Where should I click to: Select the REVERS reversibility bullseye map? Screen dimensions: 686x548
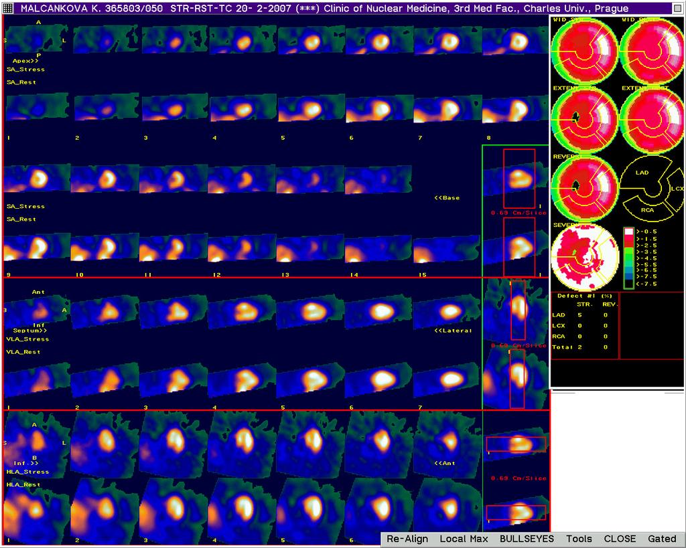pos(584,189)
